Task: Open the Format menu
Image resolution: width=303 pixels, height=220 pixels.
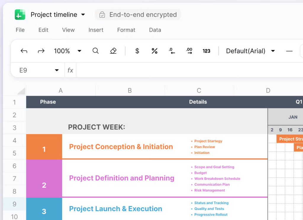Action: [126, 30]
